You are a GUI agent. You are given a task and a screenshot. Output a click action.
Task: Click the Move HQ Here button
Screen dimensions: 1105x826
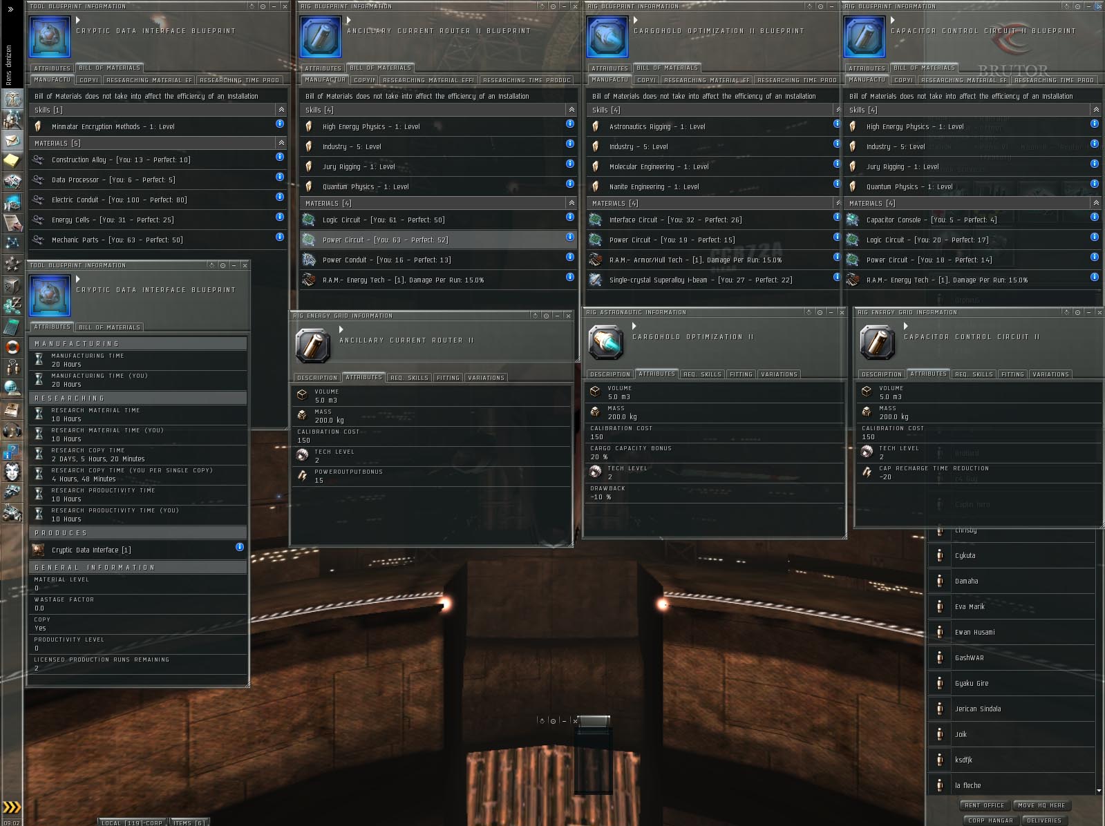point(1043,805)
